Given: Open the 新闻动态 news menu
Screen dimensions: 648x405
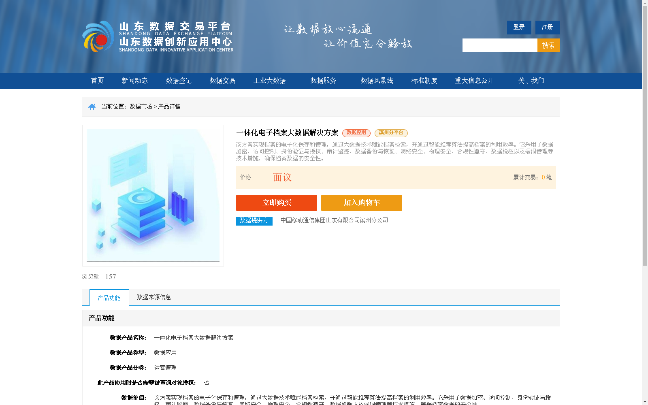Looking at the screenshot, I should pos(134,81).
